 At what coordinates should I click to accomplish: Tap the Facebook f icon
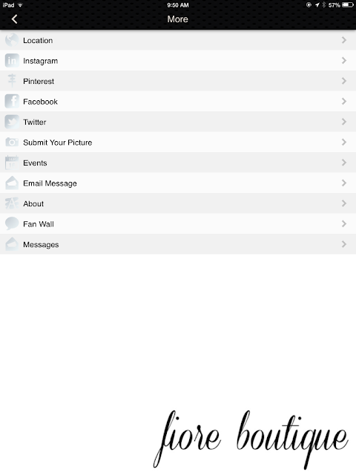tap(12, 101)
